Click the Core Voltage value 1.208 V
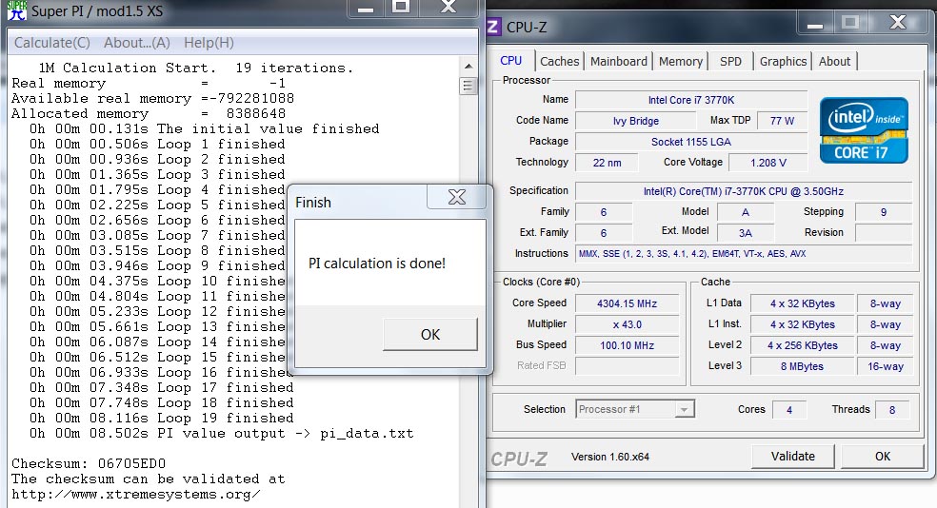This screenshot has width=937, height=508. pyautogui.click(x=768, y=163)
